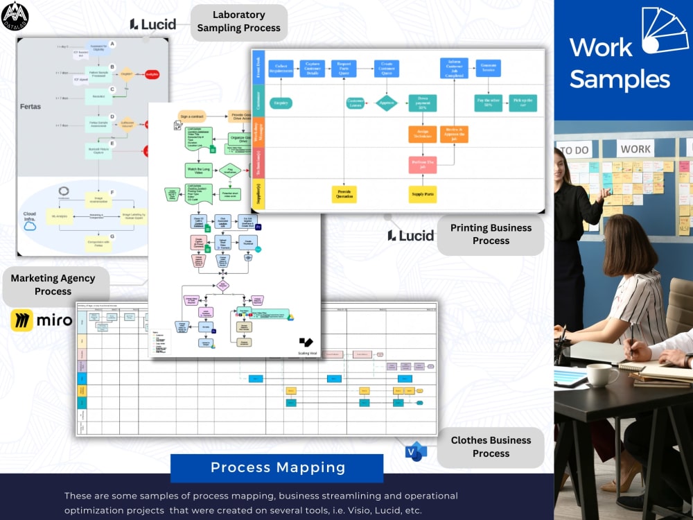Click the Printing Business Process label
693x520 pixels.
491,234
